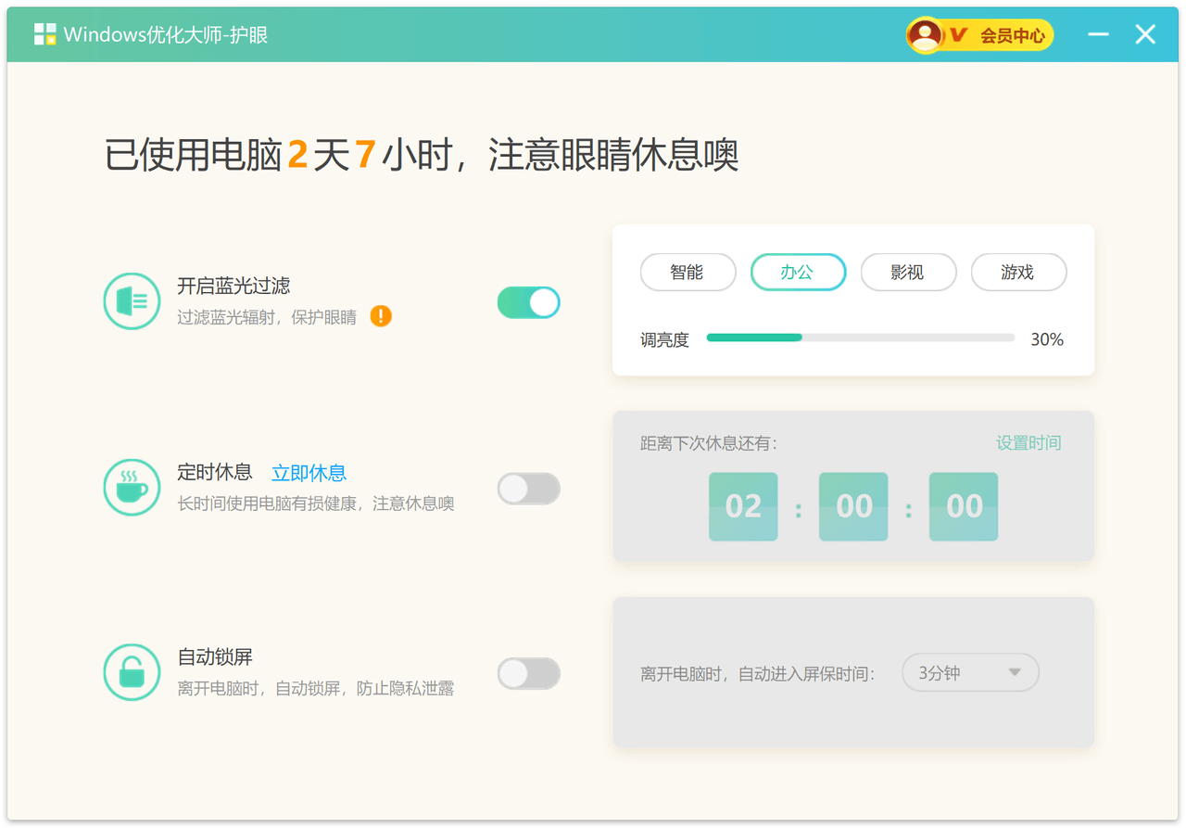Open the 3分钟 screensaver time dropdown
This screenshot has width=1186, height=828.
pyautogui.click(x=970, y=673)
